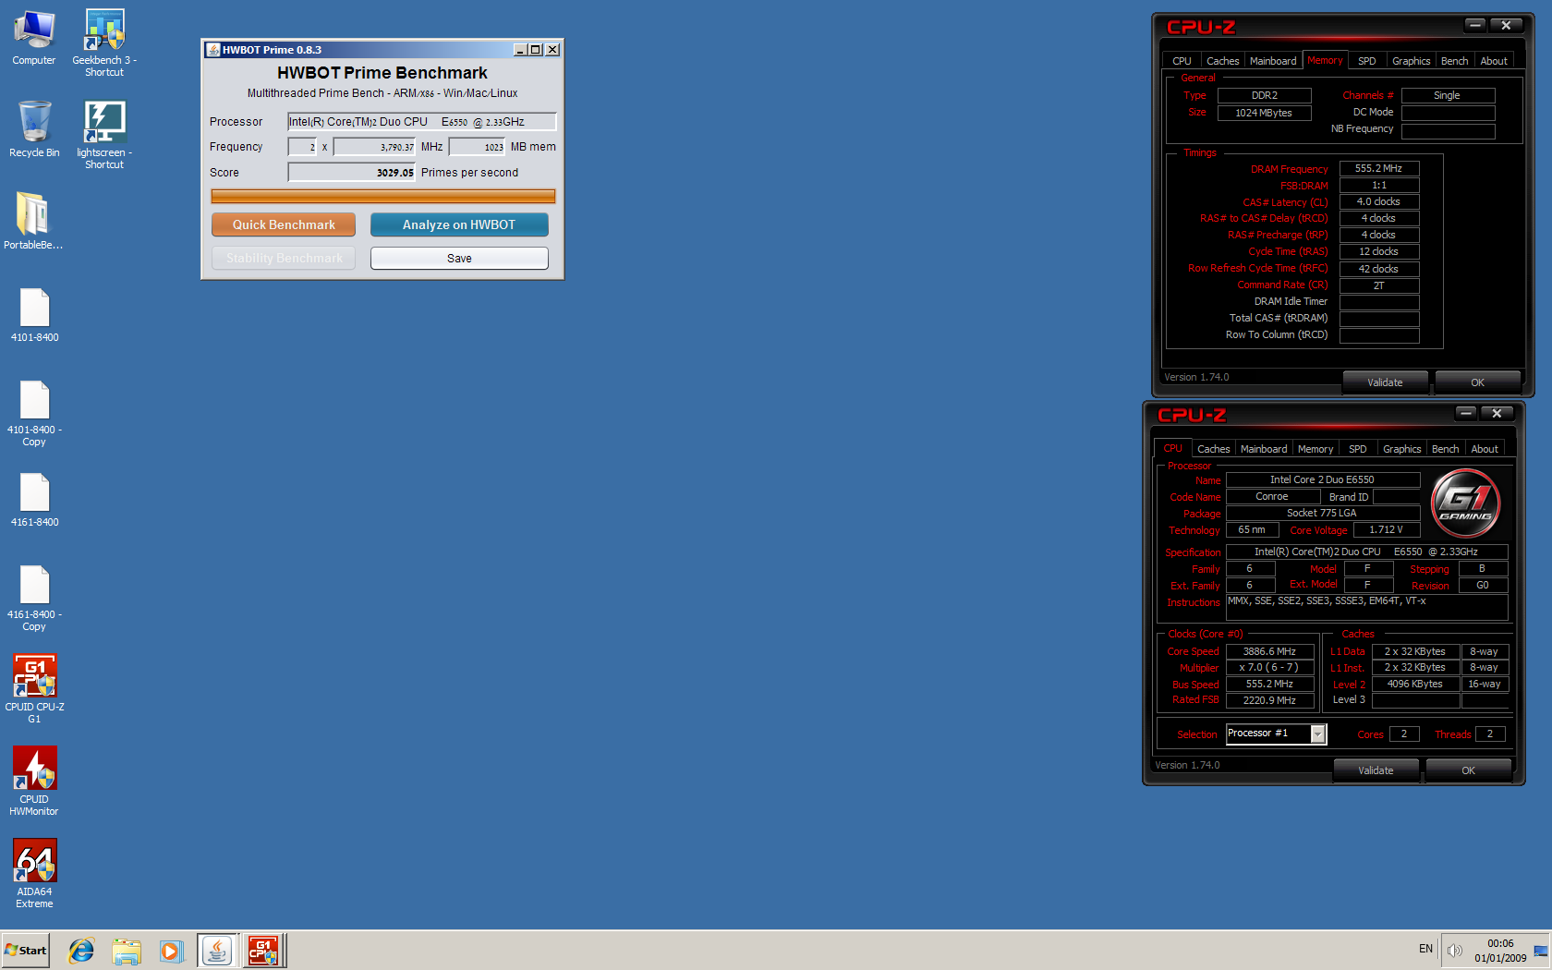1552x970 pixels.
Task: Open About tab in upper CPU-Z window
Action: [1494, 61]
